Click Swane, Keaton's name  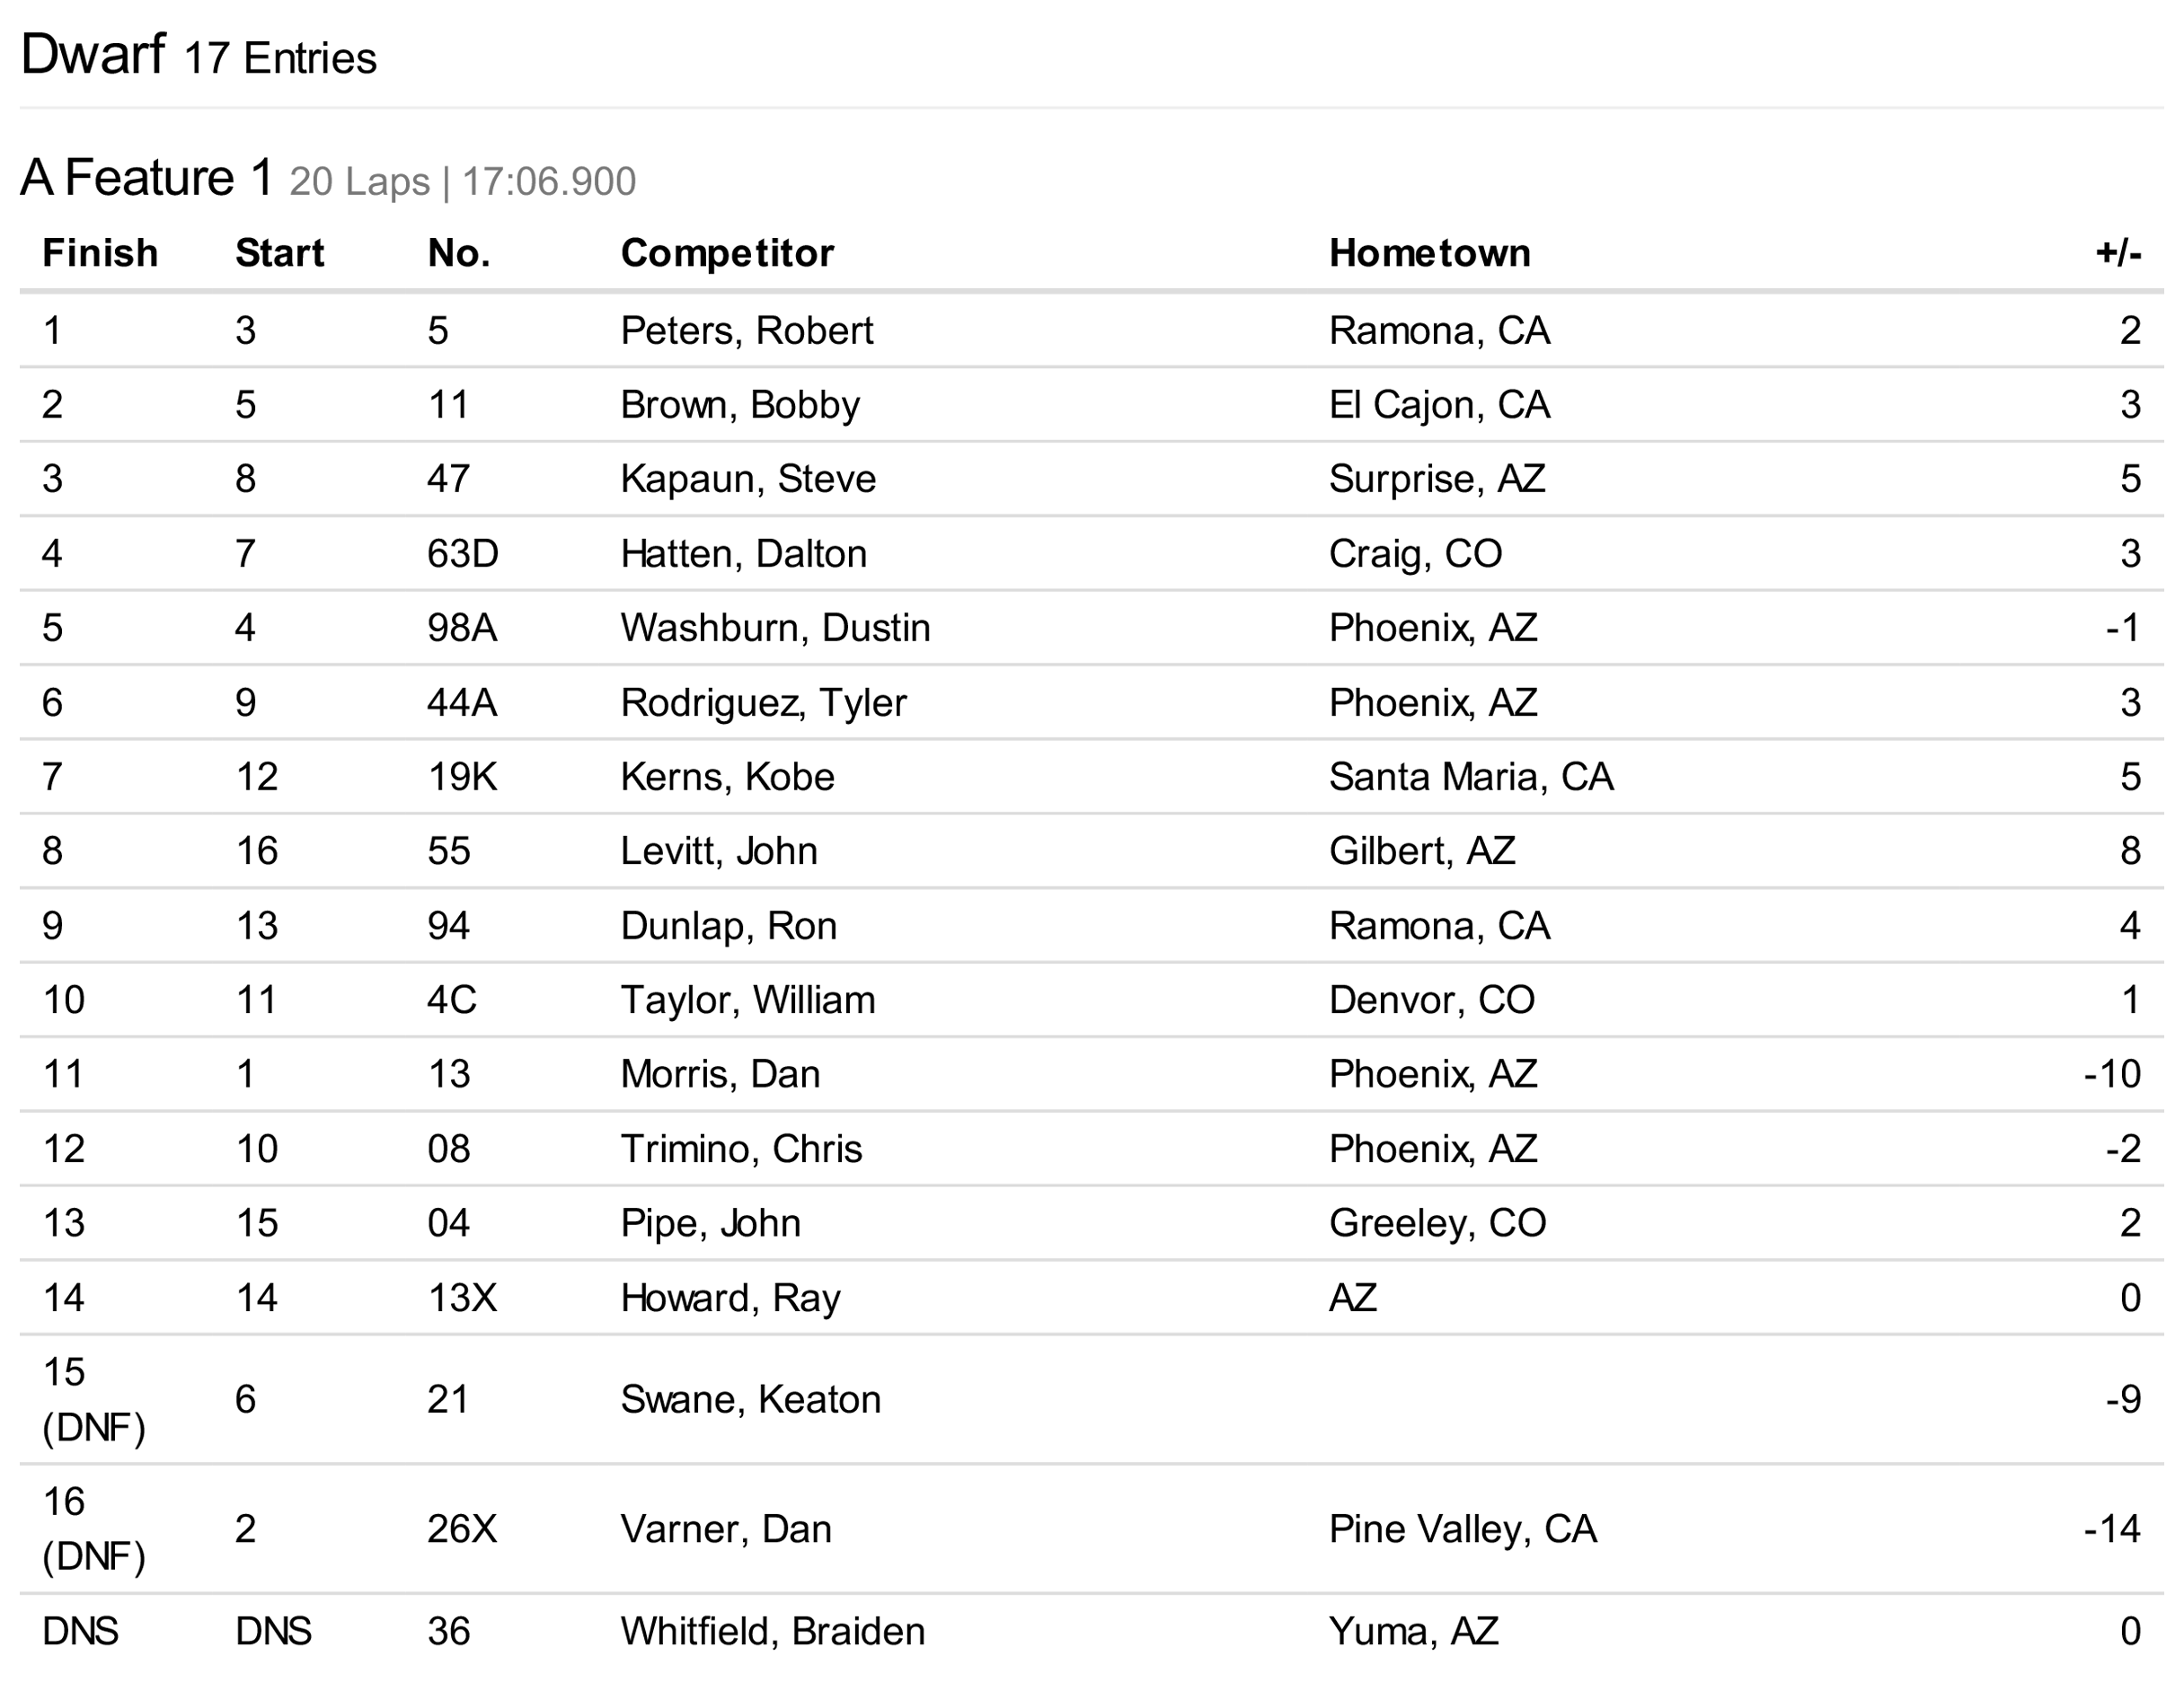pyautogui.click(x=750, y=1399)
